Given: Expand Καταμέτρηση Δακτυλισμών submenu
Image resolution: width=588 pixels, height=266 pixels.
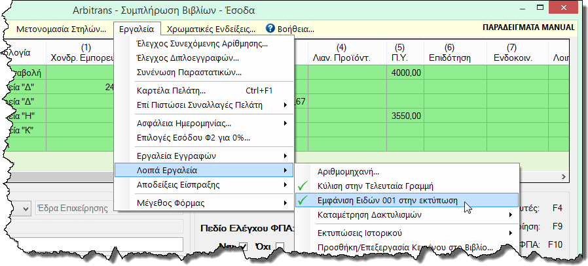Looking at the screenshot, I should [407, 215].
